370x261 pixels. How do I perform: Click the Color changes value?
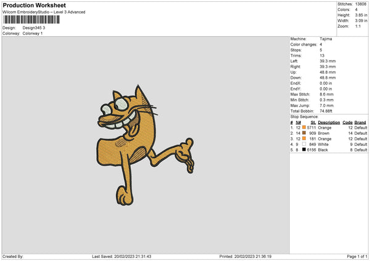pyautogui.click(x=321, y=44)
